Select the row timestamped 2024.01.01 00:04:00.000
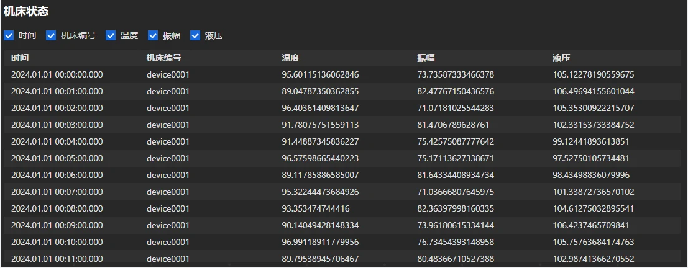The image size is (688, 268). pyautogui.click(x=57, y=142)
